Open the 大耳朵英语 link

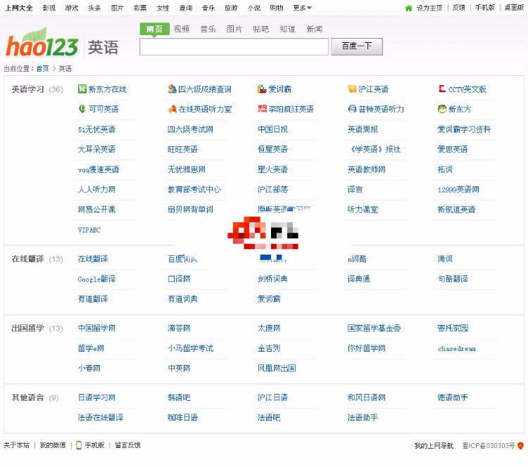point(96,149)
